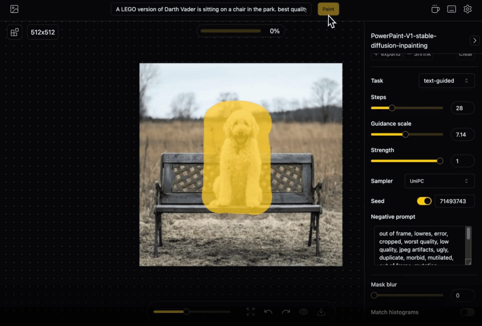482x326 pixels.
Task: Click the redo arrow icon
Action: [x=286, y=312]
